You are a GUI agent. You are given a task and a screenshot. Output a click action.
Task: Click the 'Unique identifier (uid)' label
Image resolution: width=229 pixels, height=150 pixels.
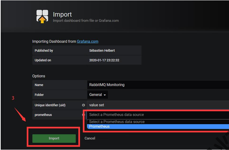click(x=50, y=105)
